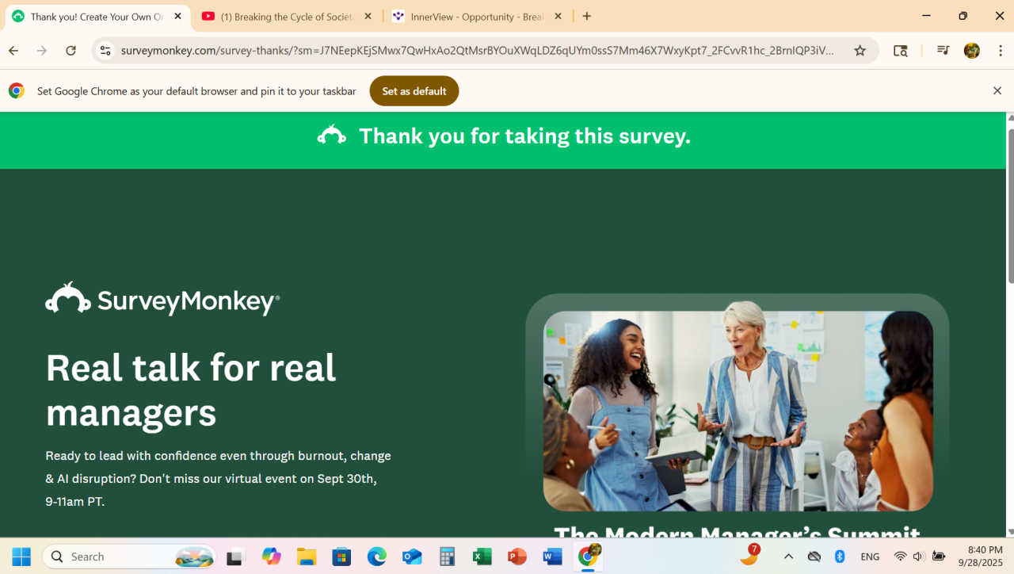Launch Word from the taskbar
The image size is (1014, 574).
tap(552, 557)
